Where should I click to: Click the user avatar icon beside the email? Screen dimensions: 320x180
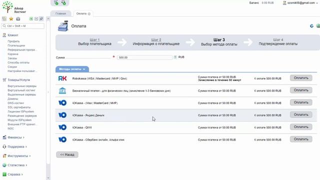[284, 3]
